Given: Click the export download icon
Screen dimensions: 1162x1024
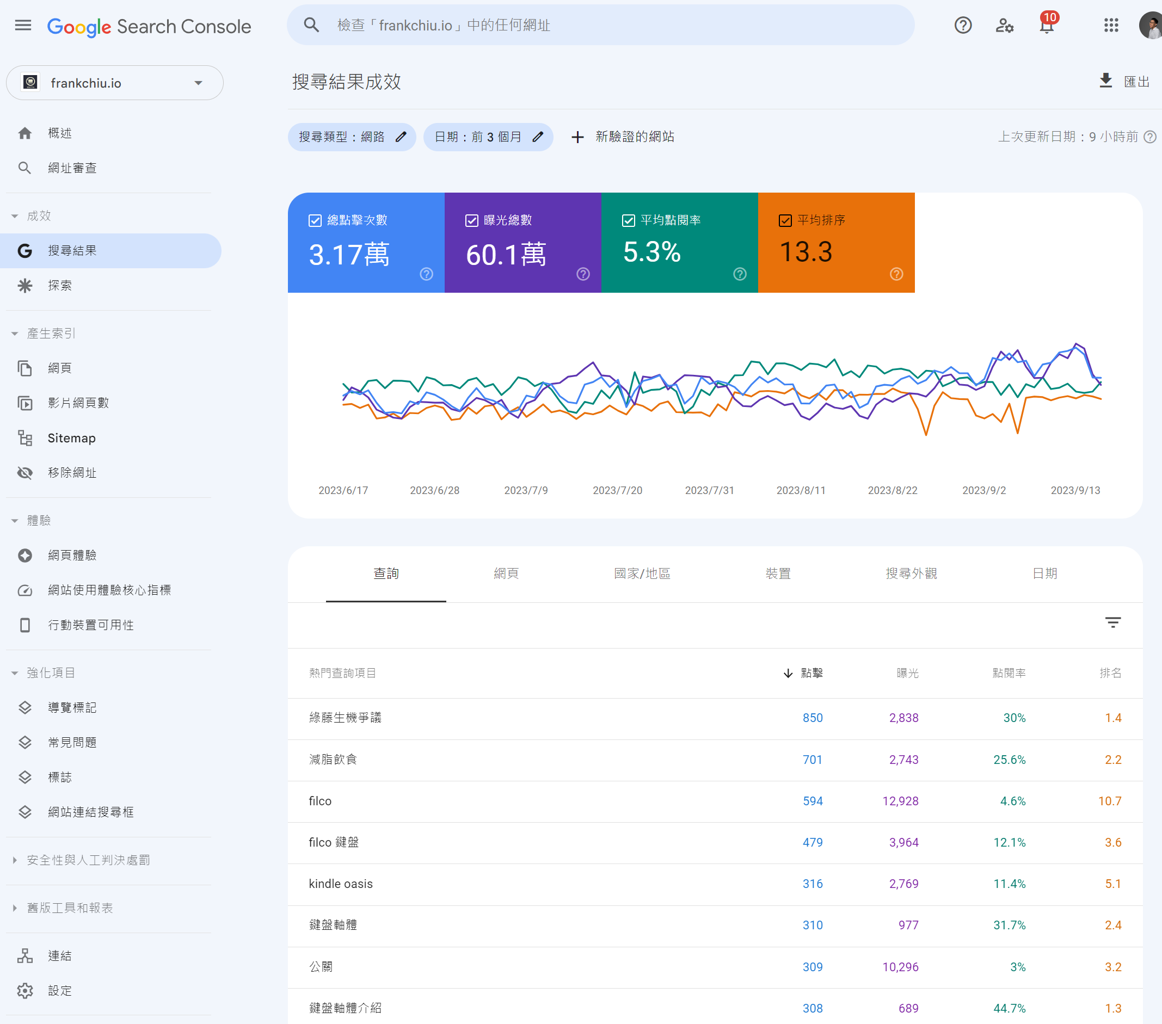Looking at the screenshot, I should tap(1105, 81).
